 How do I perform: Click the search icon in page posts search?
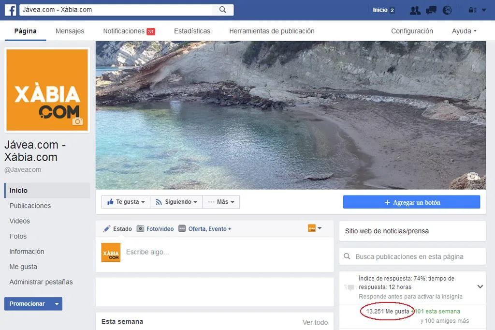pos(347,256)
